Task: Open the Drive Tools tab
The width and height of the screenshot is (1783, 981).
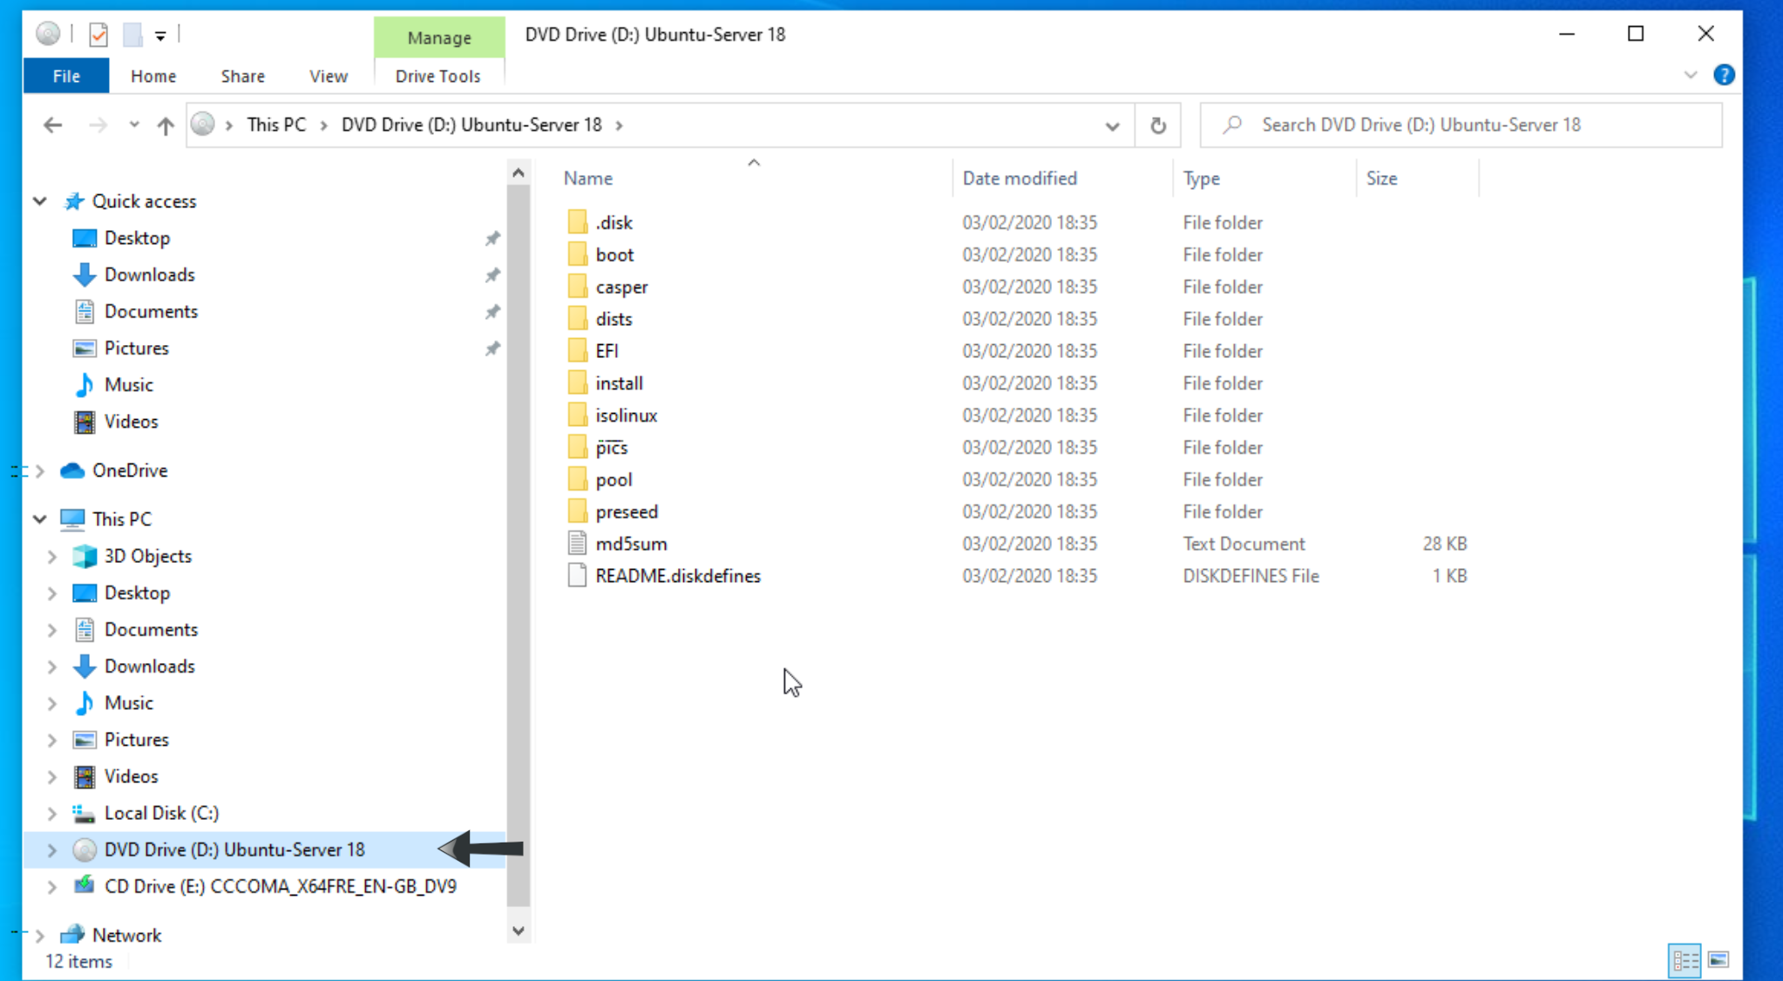Action: pyautogui.click(x=437, y=76)
